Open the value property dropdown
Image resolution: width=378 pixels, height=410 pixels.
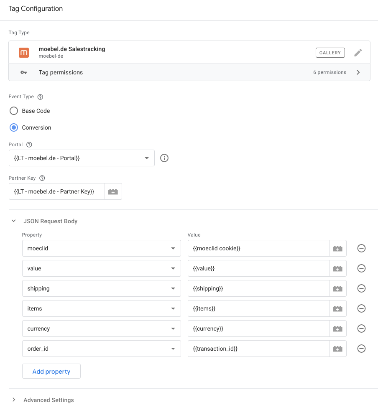point(102,268)
